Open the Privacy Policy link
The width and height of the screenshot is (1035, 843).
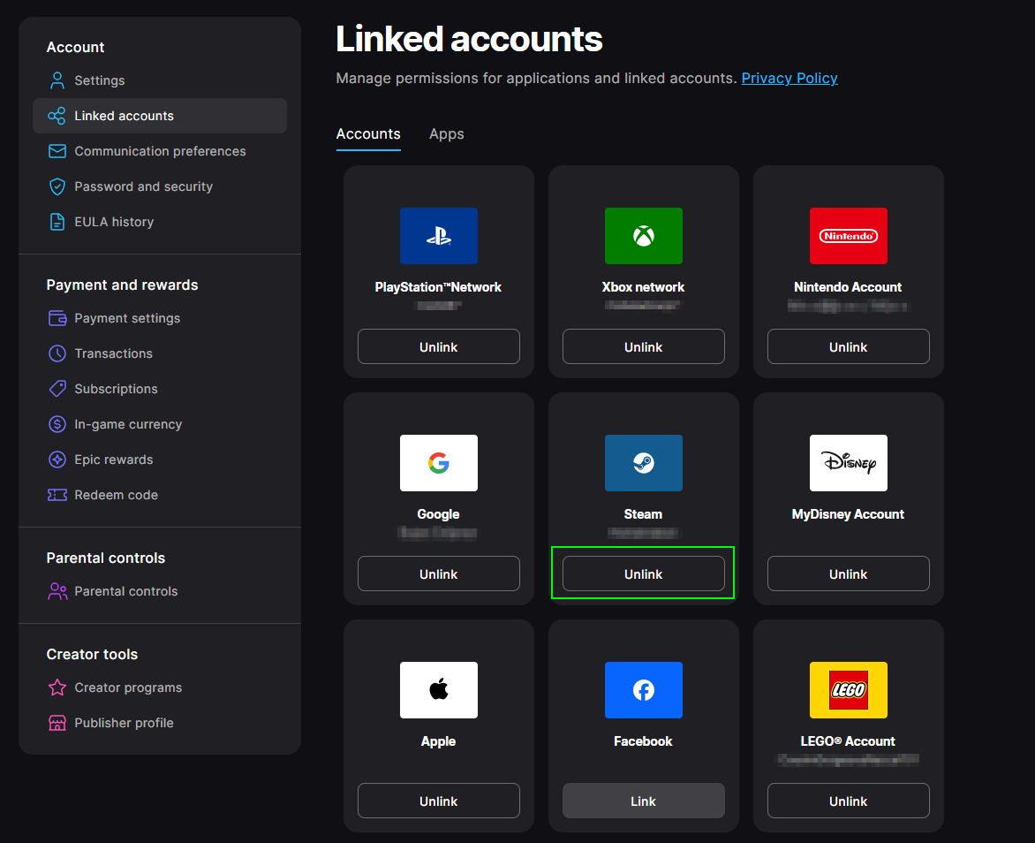click(789, 79)
